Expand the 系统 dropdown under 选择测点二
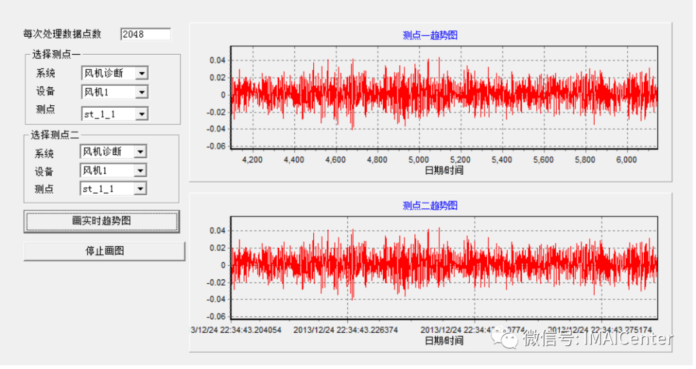 [x=140, y=152]
